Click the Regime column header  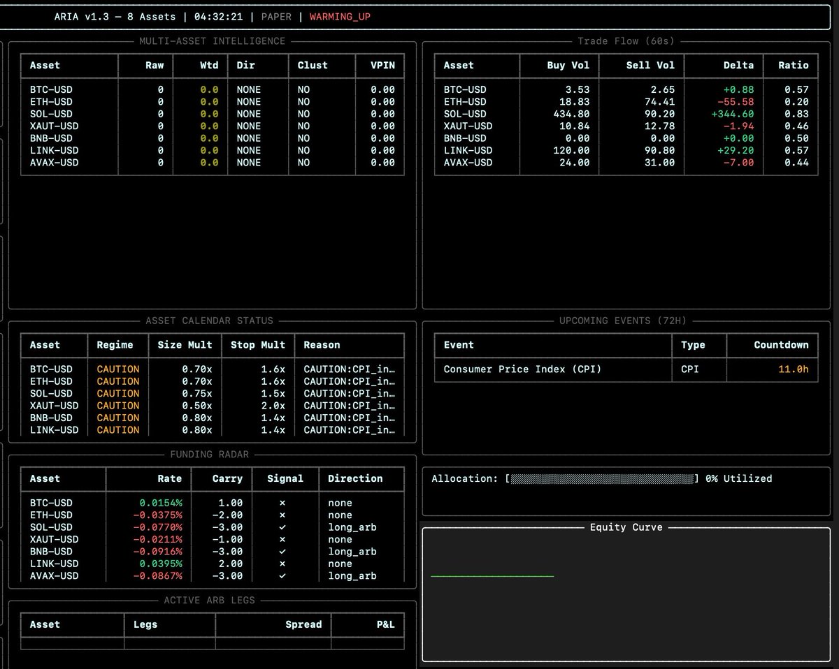[115, 344]
